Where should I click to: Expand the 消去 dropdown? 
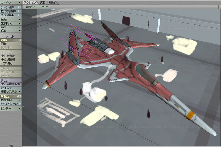[x=11, y=27]
